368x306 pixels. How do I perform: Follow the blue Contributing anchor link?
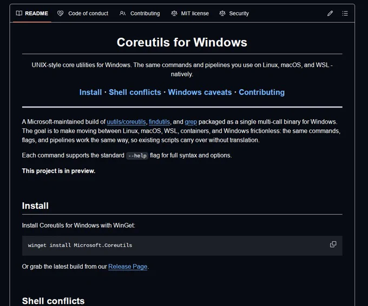(262, 92)
